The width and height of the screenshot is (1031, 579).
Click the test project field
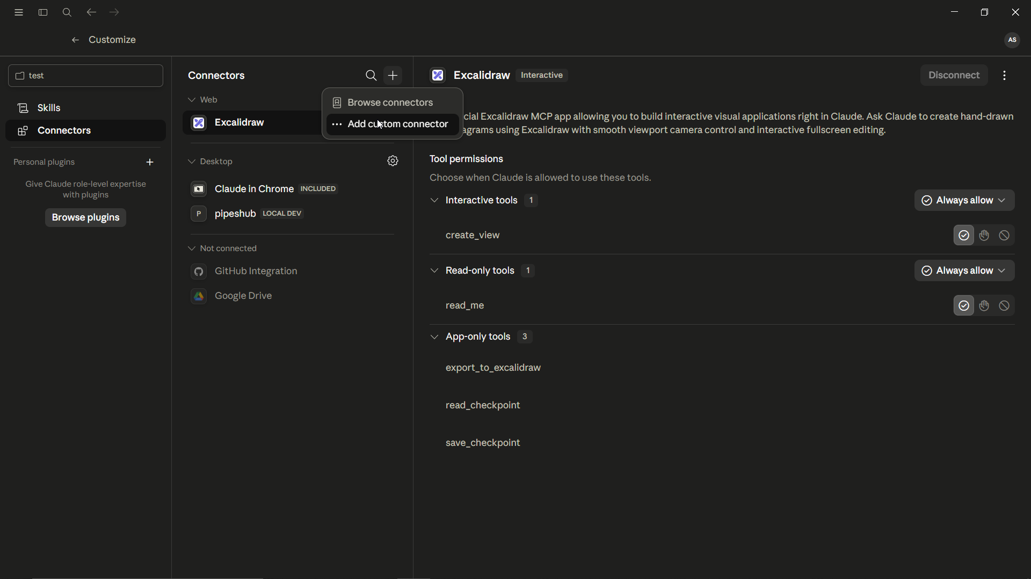pyautogui.click(x=86, y=76)
